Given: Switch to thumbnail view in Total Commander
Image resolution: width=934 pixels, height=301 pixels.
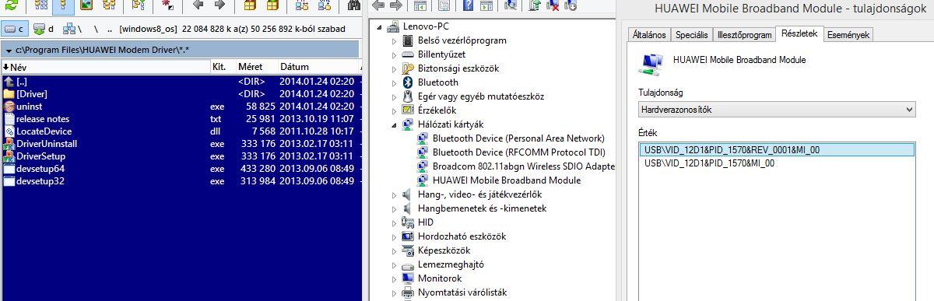Looking at the screenshot, I should (86, 5).
